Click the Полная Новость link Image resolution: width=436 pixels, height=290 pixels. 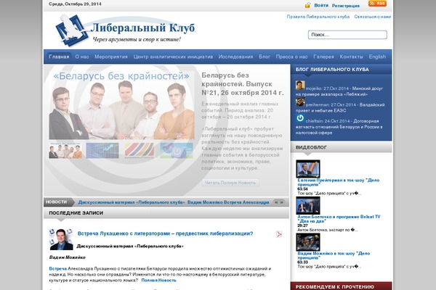158,281
